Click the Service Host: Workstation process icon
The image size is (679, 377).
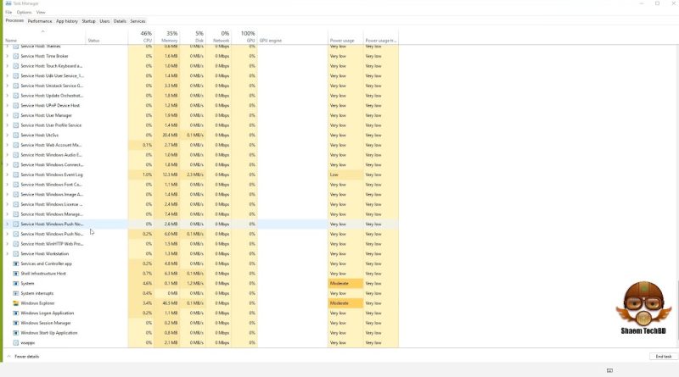[16, 254]
